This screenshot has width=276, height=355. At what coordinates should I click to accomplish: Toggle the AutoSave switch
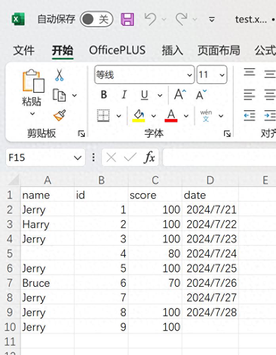point(97,19)
